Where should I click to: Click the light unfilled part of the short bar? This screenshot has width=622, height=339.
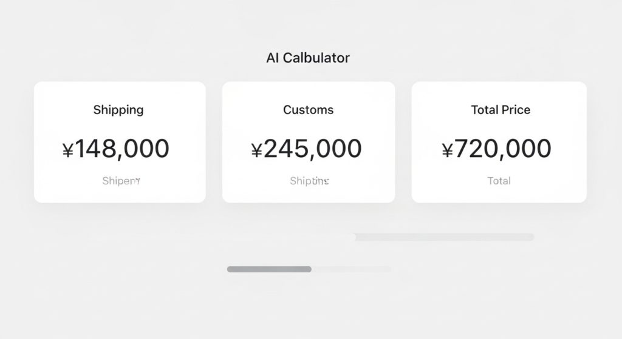coord(351,269)
